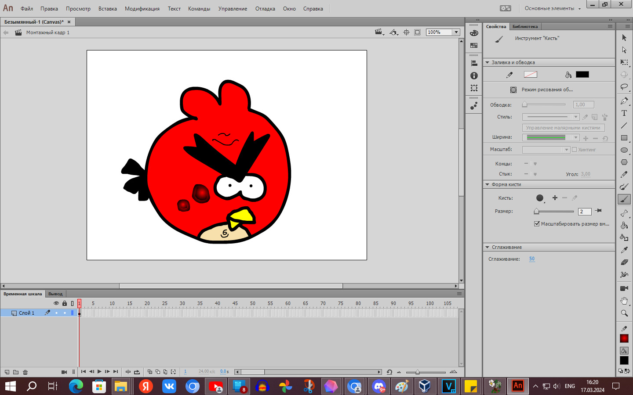Open the Модификация menu
The width and height of the screenshot is (633, 395).
(x=142, y=9)
